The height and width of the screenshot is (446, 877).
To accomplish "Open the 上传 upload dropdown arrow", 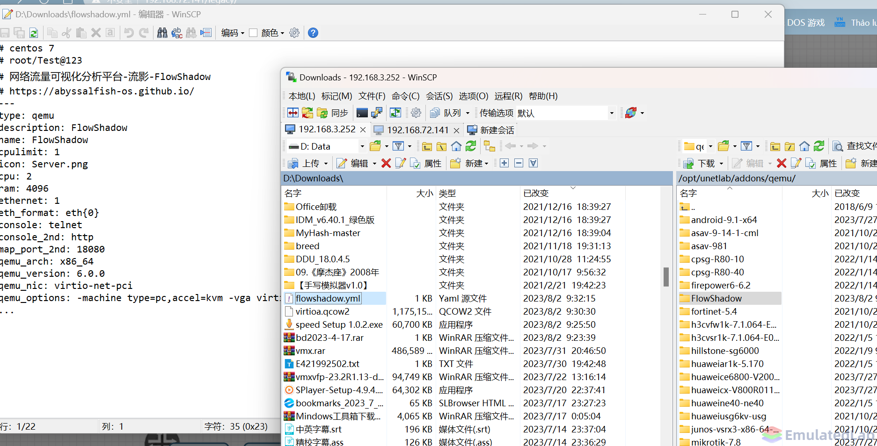I will pos(326,164).
